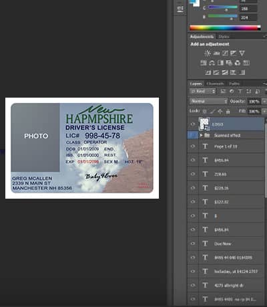The width and height of the screenshot is (267, 307).
Task: Filter layers panel by type layers
Action: click(x=240, y=91)
